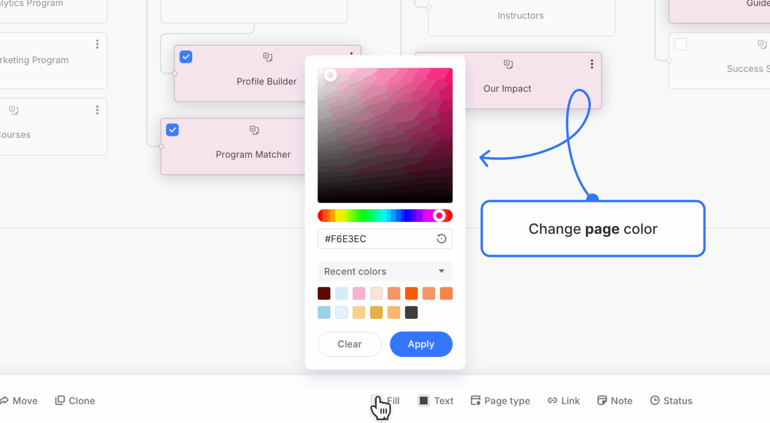Click Status in the bottom toolbar
The width and height of the screenshot is (770, 423).
(x=671, y=401)
